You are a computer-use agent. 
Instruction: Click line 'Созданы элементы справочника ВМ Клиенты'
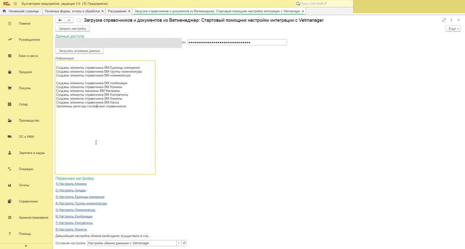point(89,99)
